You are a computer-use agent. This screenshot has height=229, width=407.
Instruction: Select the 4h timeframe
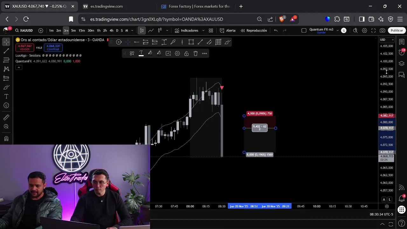111,31
